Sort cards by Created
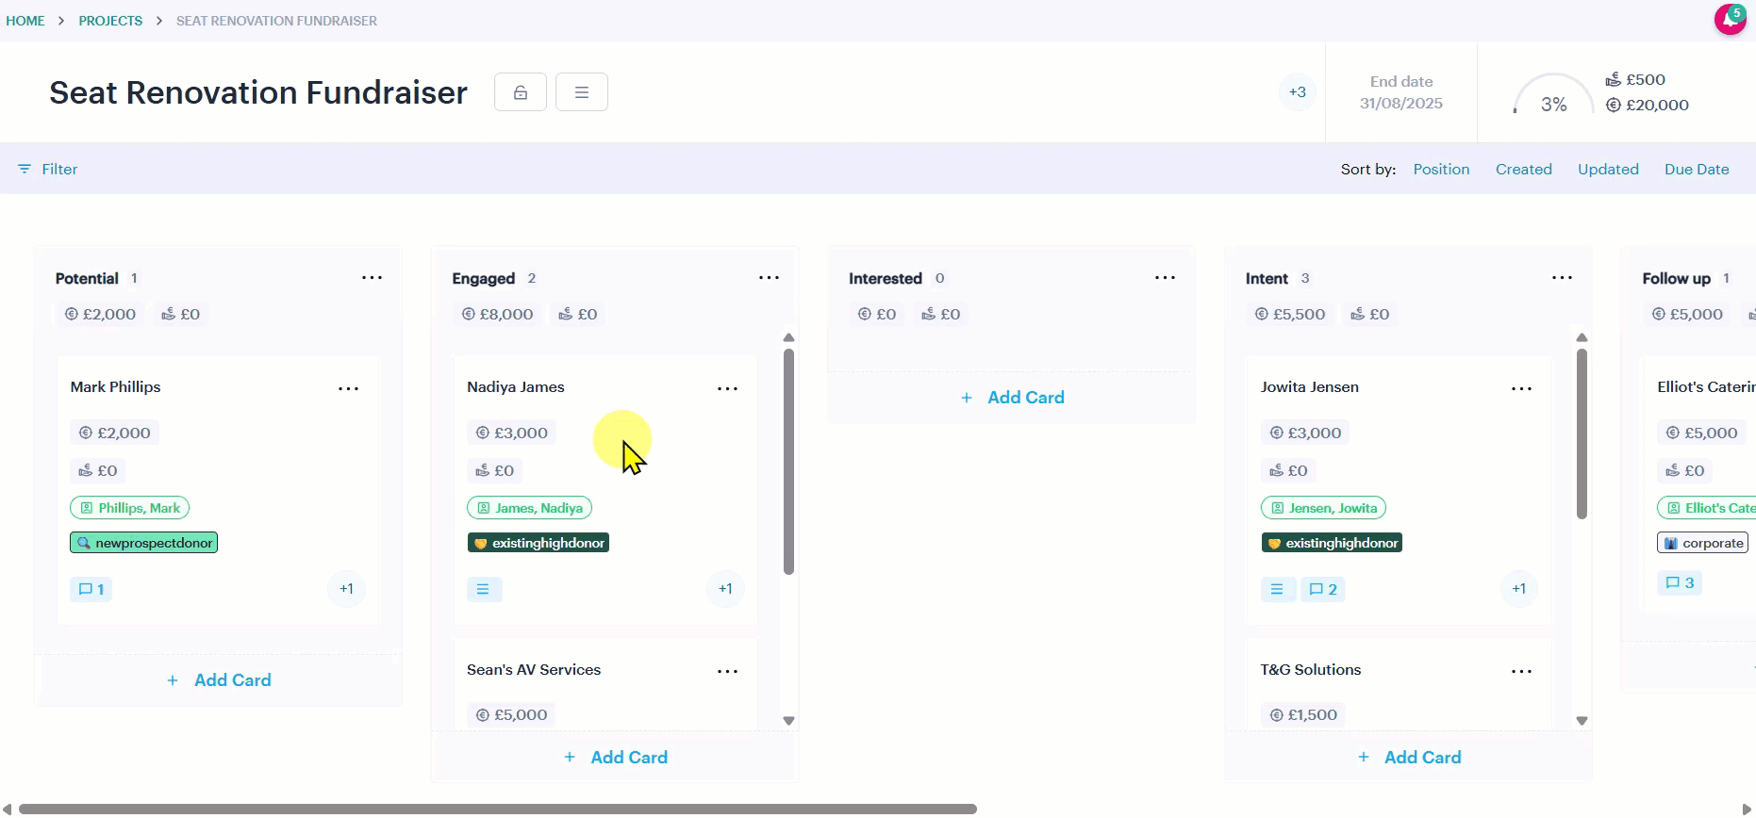This screenshot has width=1756, height=818. [x=1523, y=169]
